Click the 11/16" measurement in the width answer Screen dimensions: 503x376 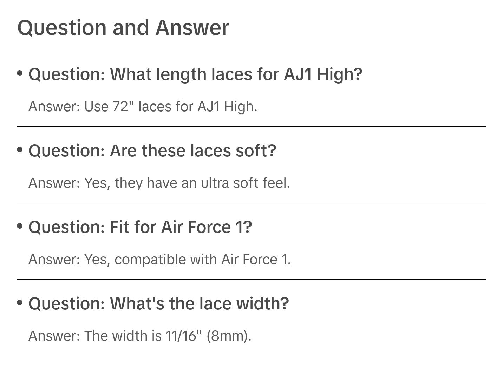(x=183, y=336)
